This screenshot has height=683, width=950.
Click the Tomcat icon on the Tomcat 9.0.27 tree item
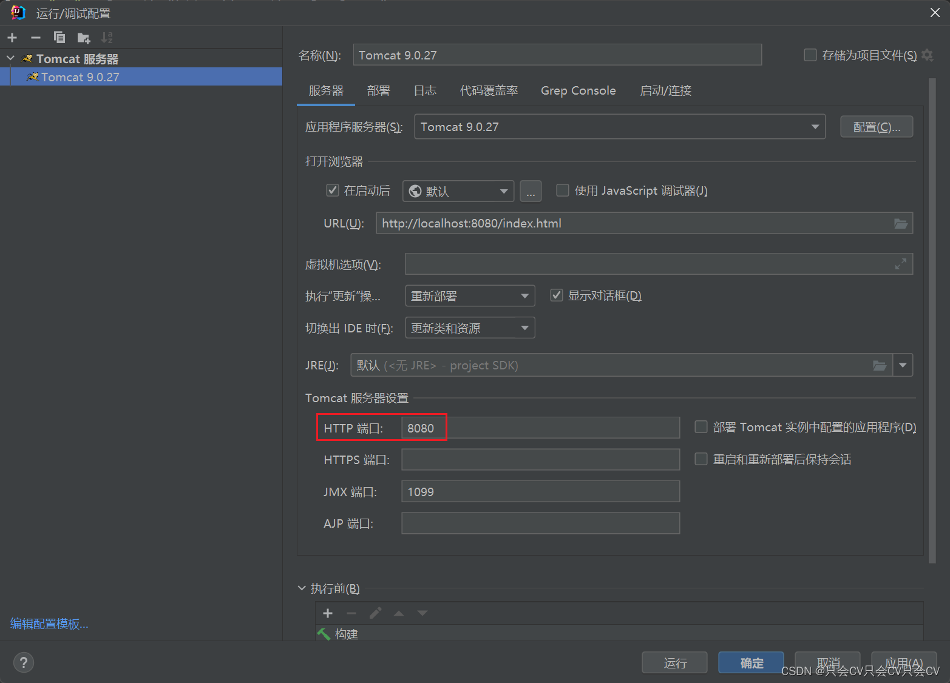click(x=33, y=77)
